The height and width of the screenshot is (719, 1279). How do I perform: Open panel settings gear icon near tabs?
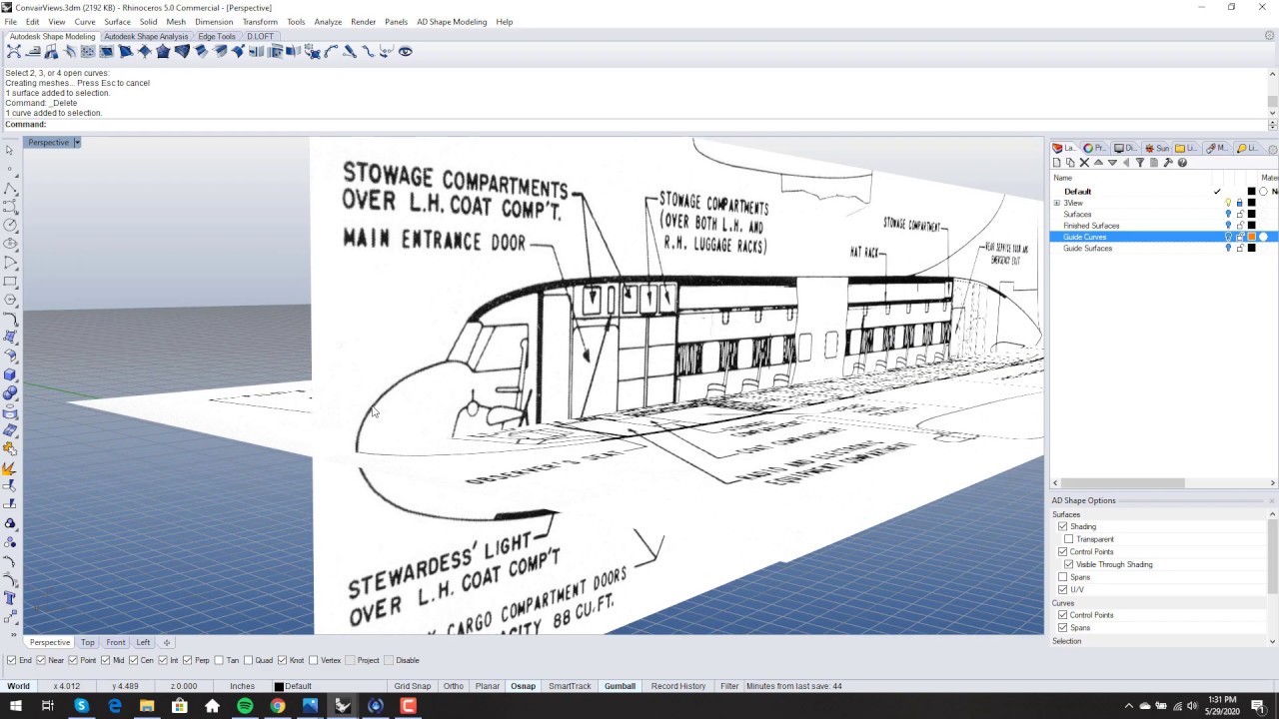[x=1272, y=149]
